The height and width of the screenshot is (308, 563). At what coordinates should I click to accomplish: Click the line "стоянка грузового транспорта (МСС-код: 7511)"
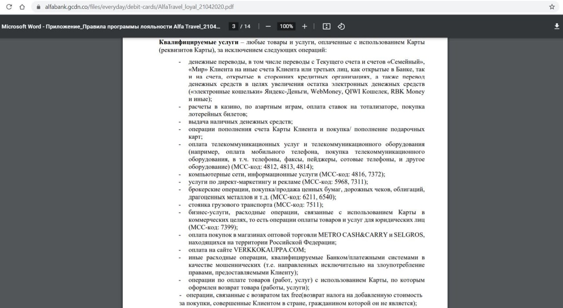(x=256, y=204)
